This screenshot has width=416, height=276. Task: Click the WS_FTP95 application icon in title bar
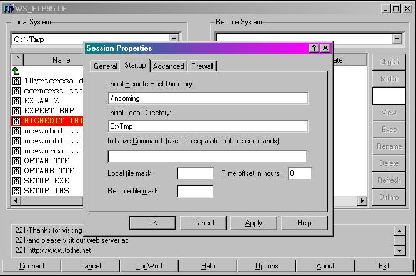pos(8,8)
